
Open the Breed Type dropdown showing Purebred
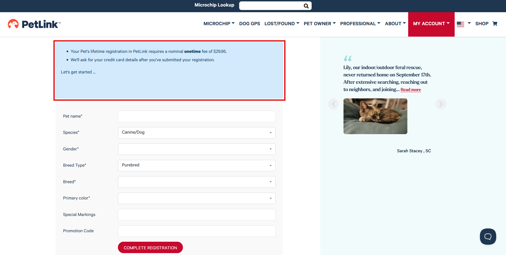(196, 165)
